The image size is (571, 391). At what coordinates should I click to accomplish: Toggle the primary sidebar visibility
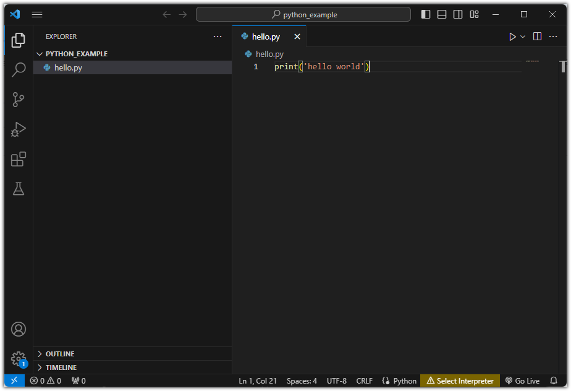pos(425,14)
